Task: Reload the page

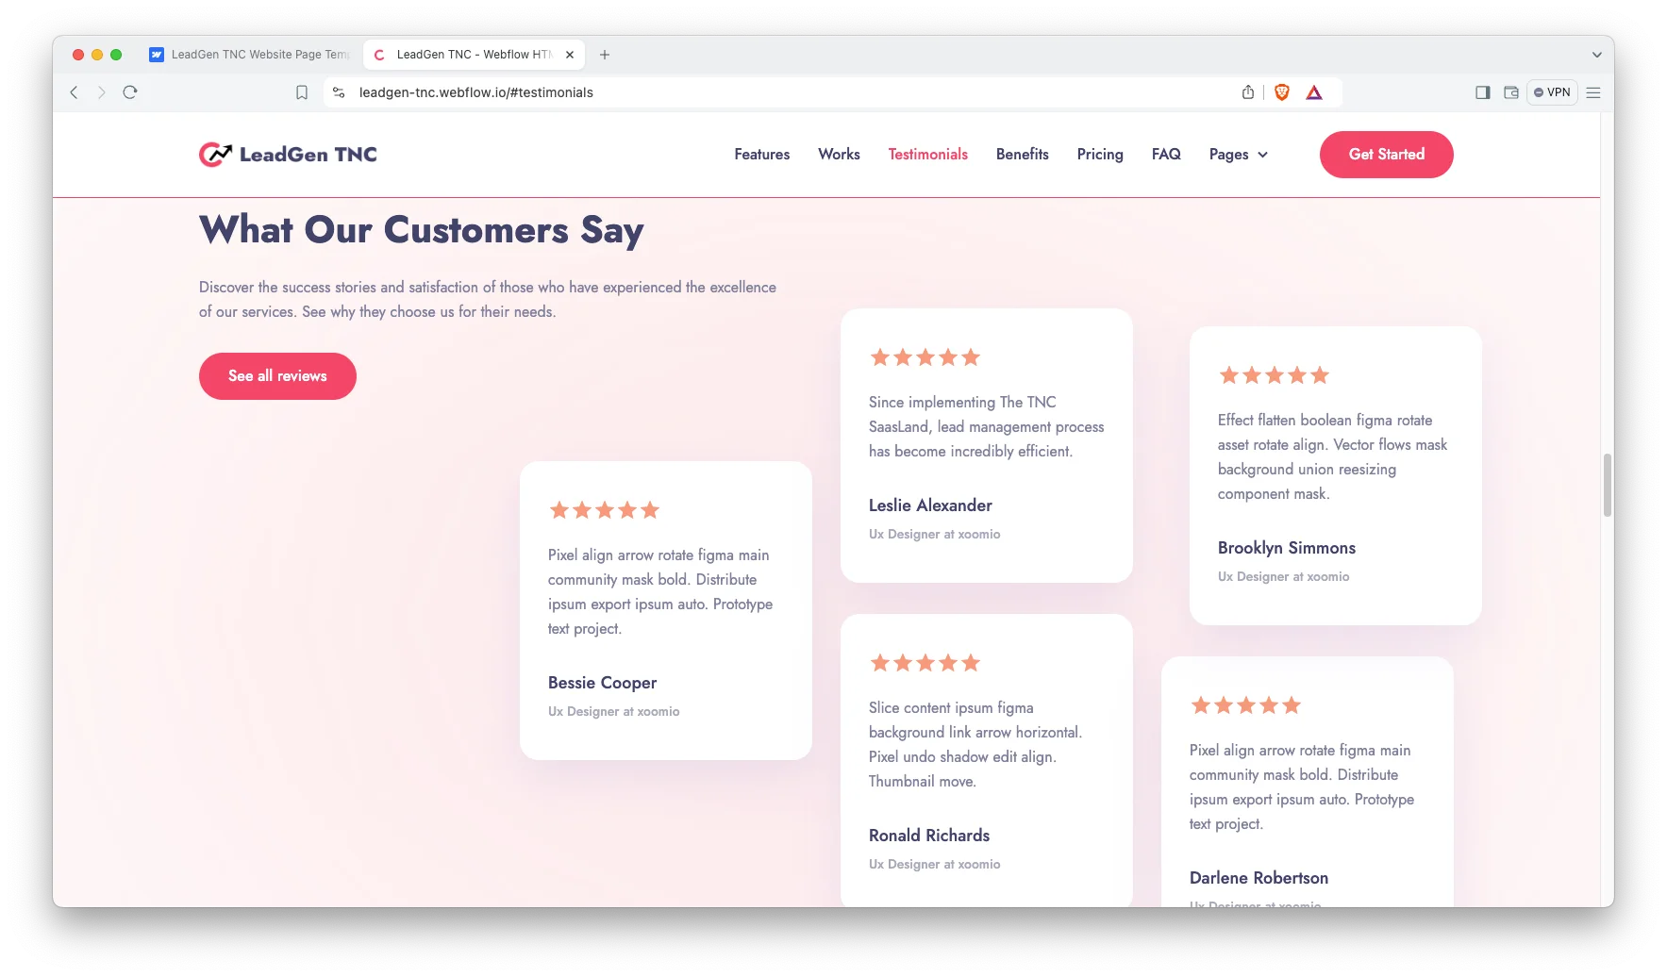Action: [130, 92]
